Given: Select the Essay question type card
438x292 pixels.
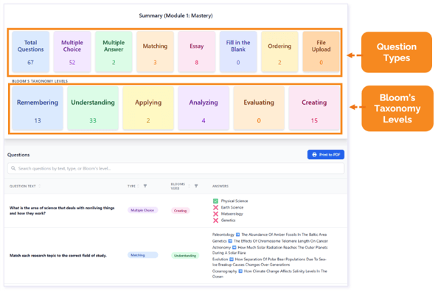Looking at the screenshot, I should coord(197,52).
